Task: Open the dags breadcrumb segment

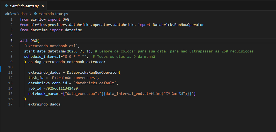Action: [24, 14]
